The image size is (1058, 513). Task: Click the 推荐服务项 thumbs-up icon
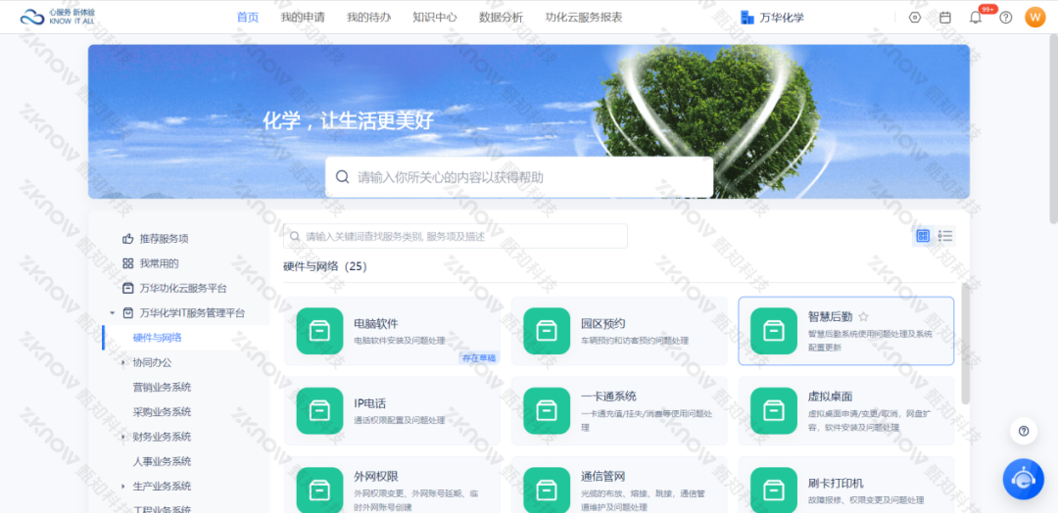[x=127, y=239]
